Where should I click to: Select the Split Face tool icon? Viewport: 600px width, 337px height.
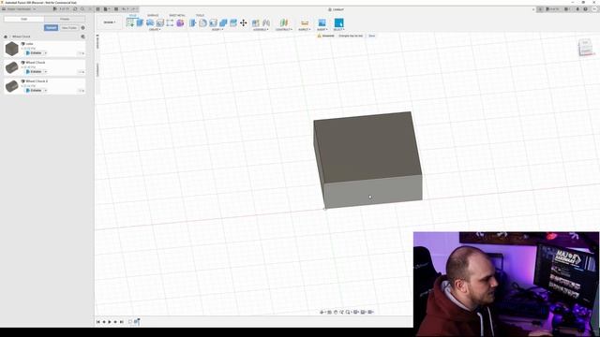(x=233, y=22)
